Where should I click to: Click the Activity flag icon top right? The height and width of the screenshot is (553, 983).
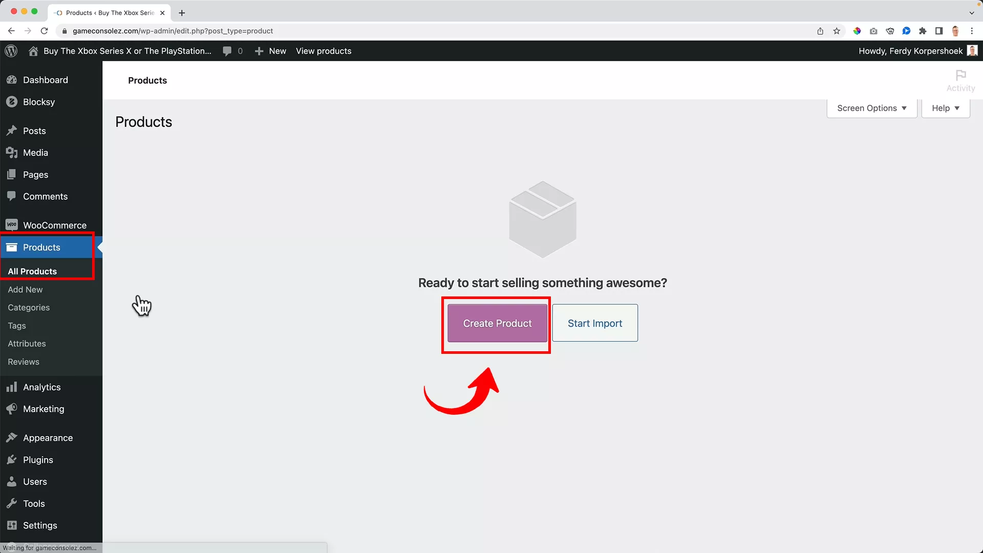pos(960,76)
